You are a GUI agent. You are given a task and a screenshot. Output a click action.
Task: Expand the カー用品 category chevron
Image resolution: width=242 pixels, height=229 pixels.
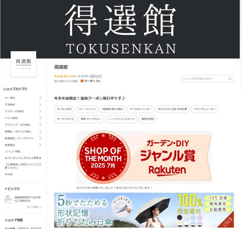(40, 98)
